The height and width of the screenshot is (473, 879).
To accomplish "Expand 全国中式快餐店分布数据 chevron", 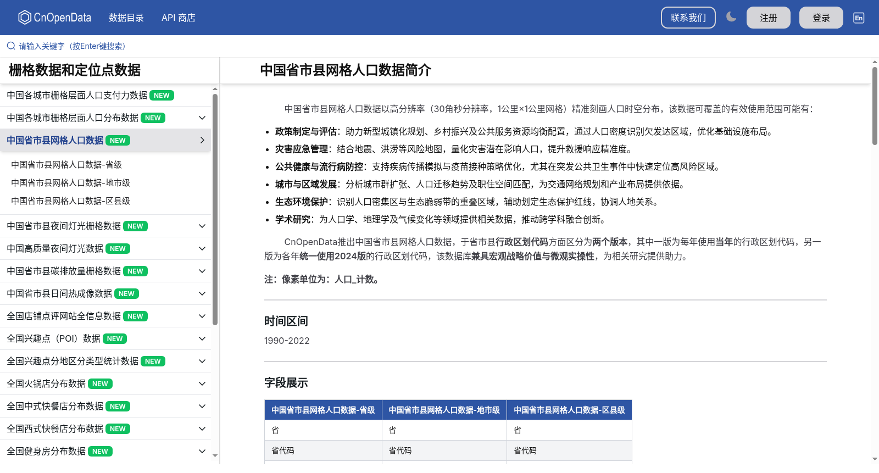I will click(x=202, y=406).
